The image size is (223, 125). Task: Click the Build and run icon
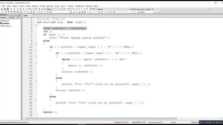39,9
